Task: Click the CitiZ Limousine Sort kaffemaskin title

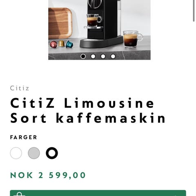Action: pos(88,110)
